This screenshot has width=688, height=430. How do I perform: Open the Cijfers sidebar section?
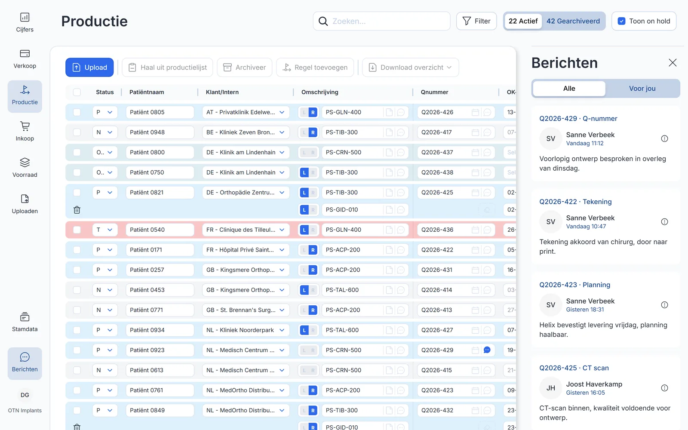tap(25, 23)
